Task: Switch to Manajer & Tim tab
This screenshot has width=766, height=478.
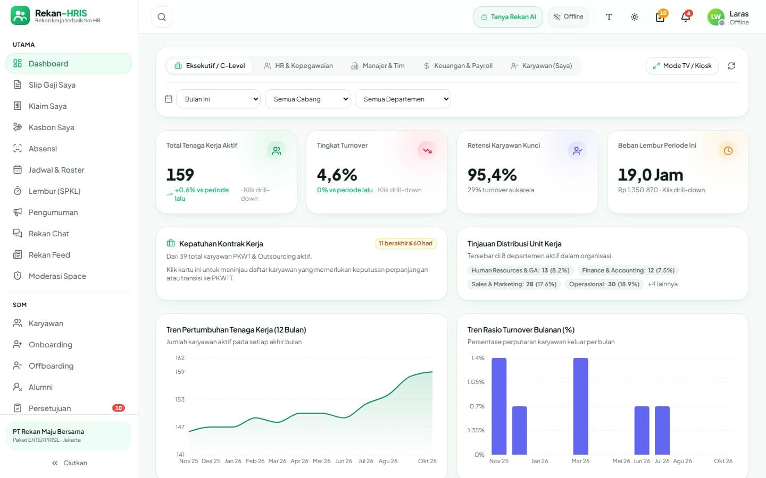Action: point(378,66)
